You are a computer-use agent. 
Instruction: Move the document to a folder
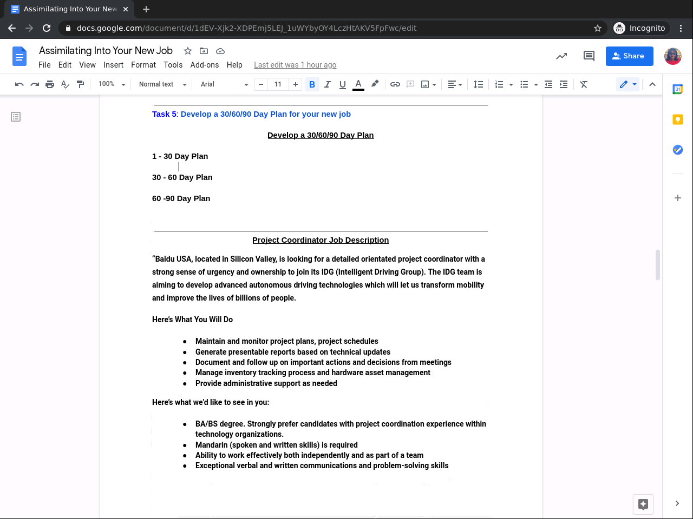[204, 51]
